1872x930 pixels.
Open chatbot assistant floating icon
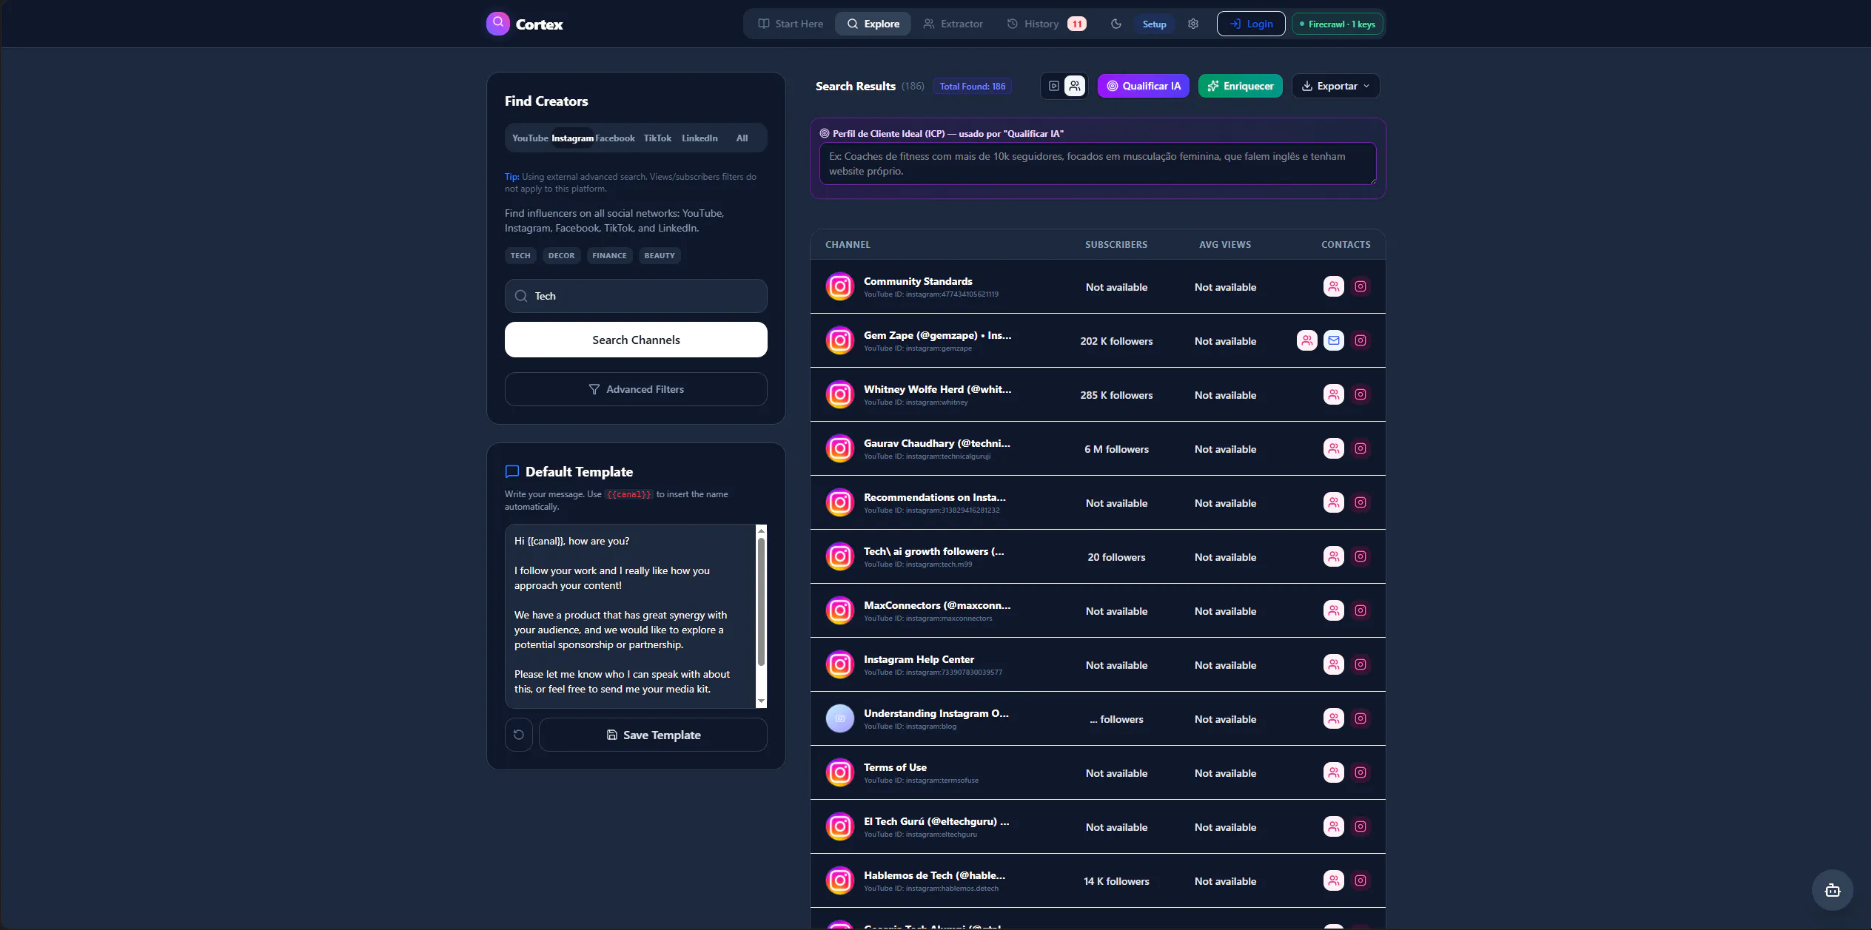(1833, 890)
